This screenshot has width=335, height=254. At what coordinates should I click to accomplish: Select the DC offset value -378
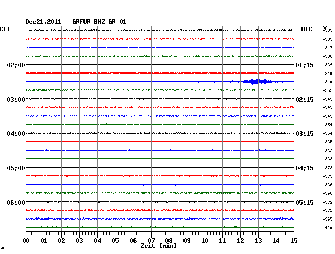(x=327, y=168)
